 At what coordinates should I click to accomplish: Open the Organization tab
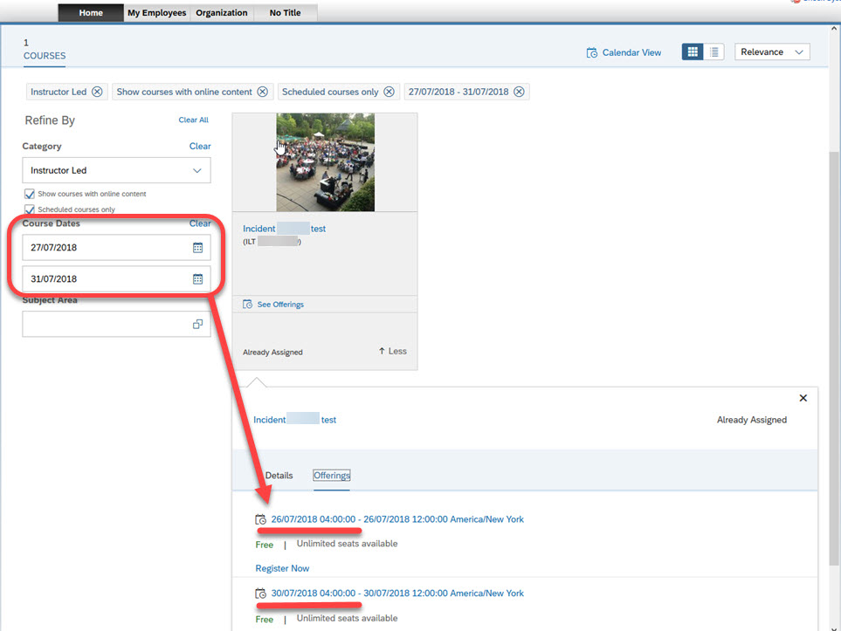click(222, 13)
